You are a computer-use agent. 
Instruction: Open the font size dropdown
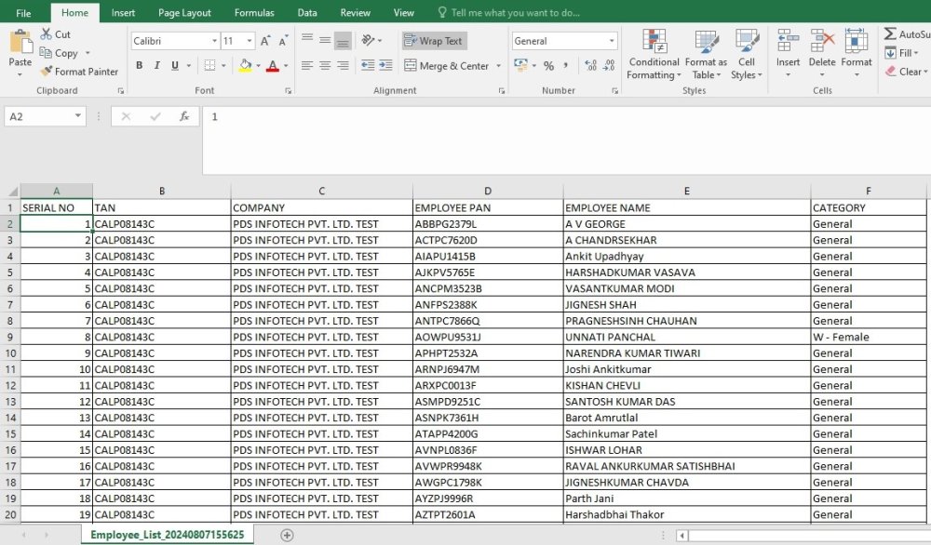click(x=250, y=41)
